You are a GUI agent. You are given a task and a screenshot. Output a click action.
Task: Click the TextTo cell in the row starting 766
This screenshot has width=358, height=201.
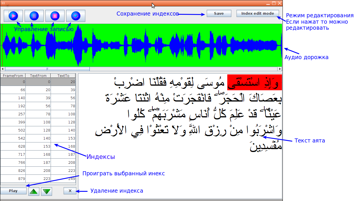[63, 163]
